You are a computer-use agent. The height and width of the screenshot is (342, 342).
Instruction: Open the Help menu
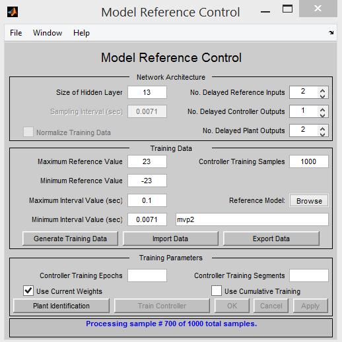[81, 33]
